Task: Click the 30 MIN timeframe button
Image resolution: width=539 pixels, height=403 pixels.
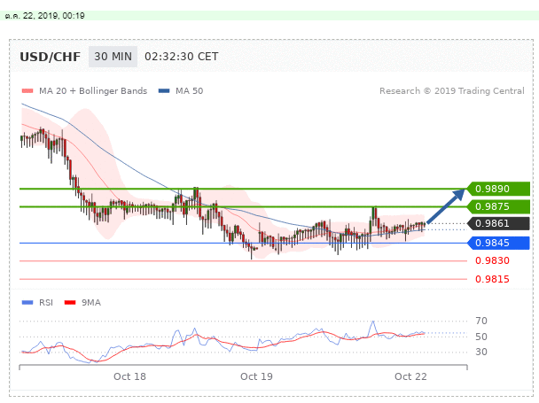Action: [x=113, y=57]
